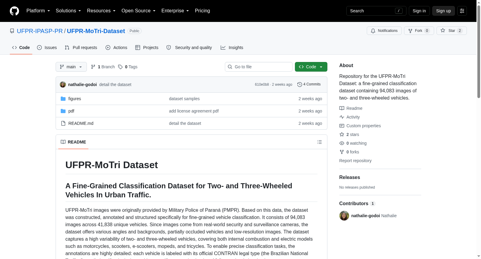Viewport: 481px width, 259px height.
Task: Open the Pricing page
Action: (x=202, y=11)
